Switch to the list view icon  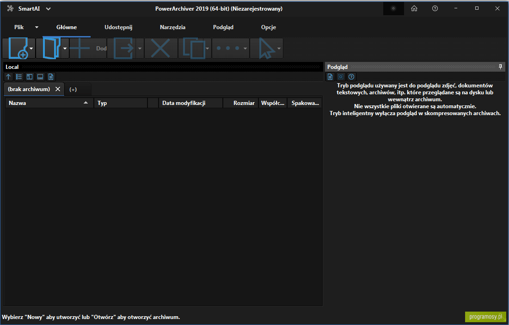(19, 77)
